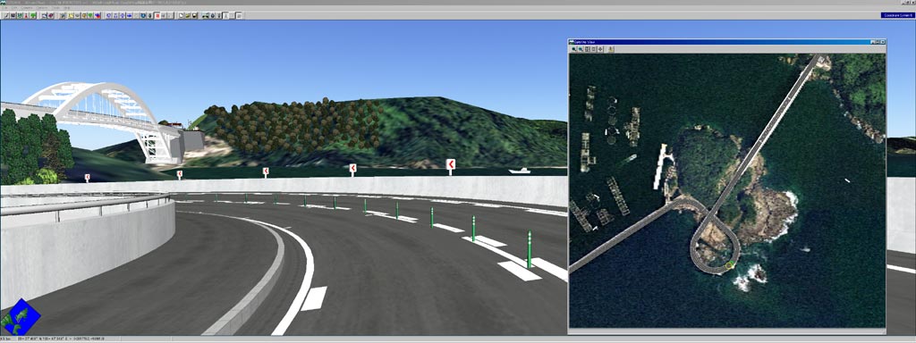Click the yellow open folder toolbar icon
Image resolution: width=916 pixels, height=343 pixels.
[x=188, y=16]
